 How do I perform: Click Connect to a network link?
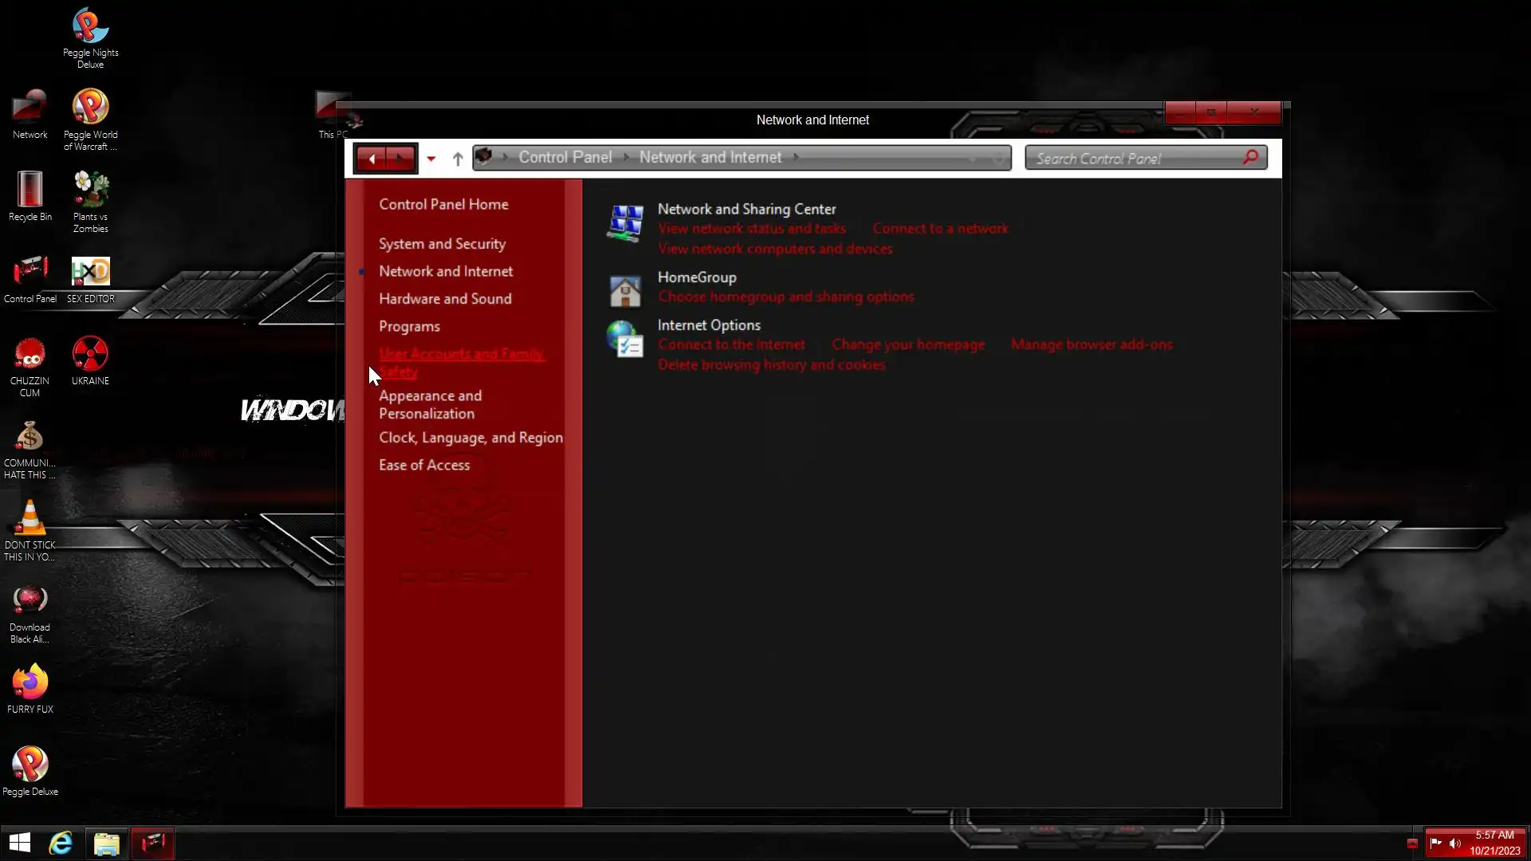click(939, 229)
